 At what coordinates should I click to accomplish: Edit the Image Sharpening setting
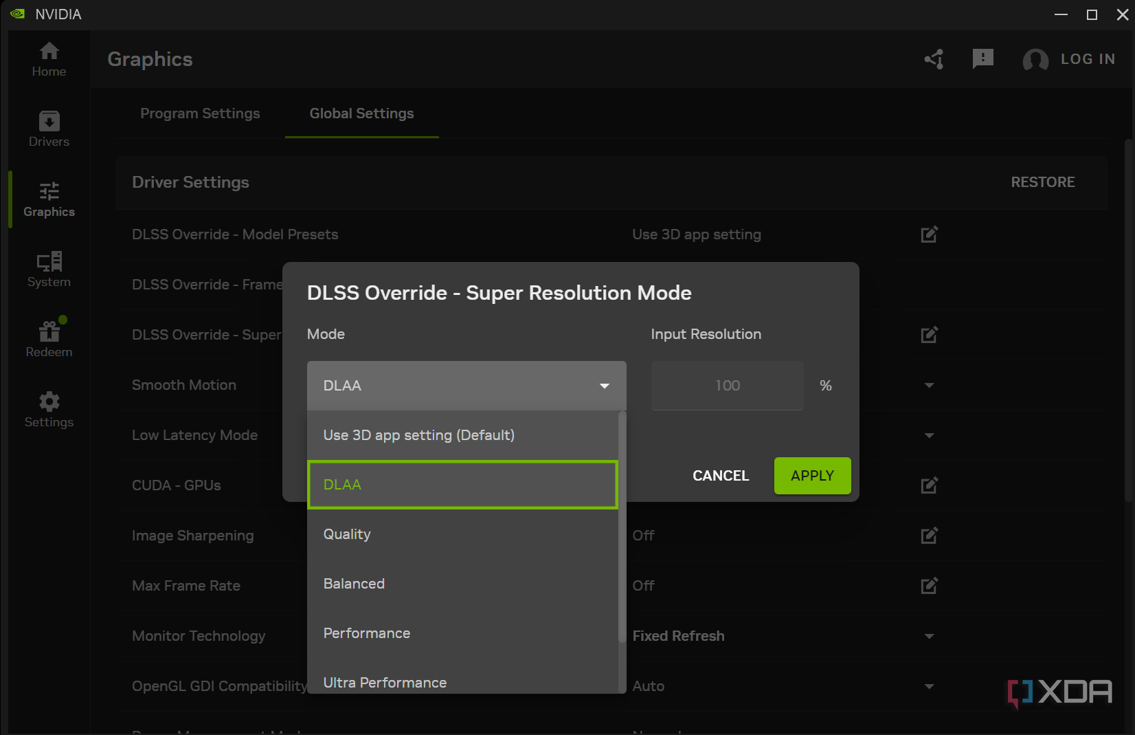[x=929, y=536]
